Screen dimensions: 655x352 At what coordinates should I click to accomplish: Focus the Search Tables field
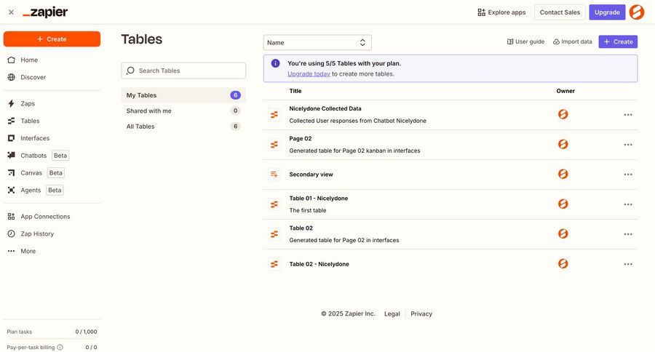pos(183,71)
